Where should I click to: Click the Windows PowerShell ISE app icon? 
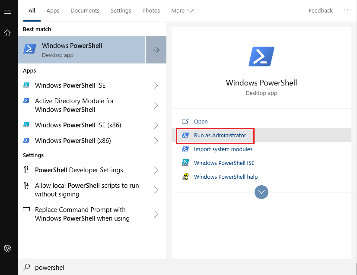(x=26, y=85)
